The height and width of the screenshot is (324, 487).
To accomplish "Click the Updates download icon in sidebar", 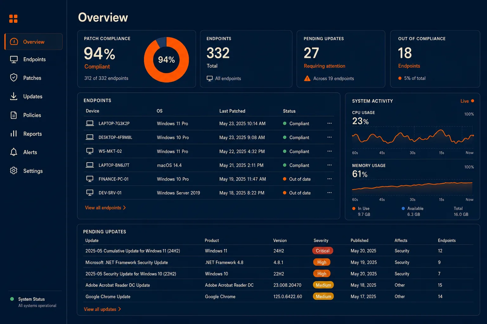I will 14,96.
